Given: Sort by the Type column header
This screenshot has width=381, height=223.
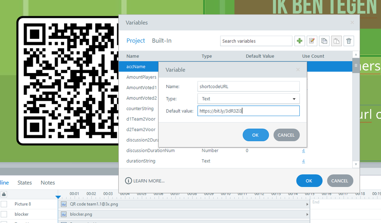Looking at the screenshot, I should 207,56.
